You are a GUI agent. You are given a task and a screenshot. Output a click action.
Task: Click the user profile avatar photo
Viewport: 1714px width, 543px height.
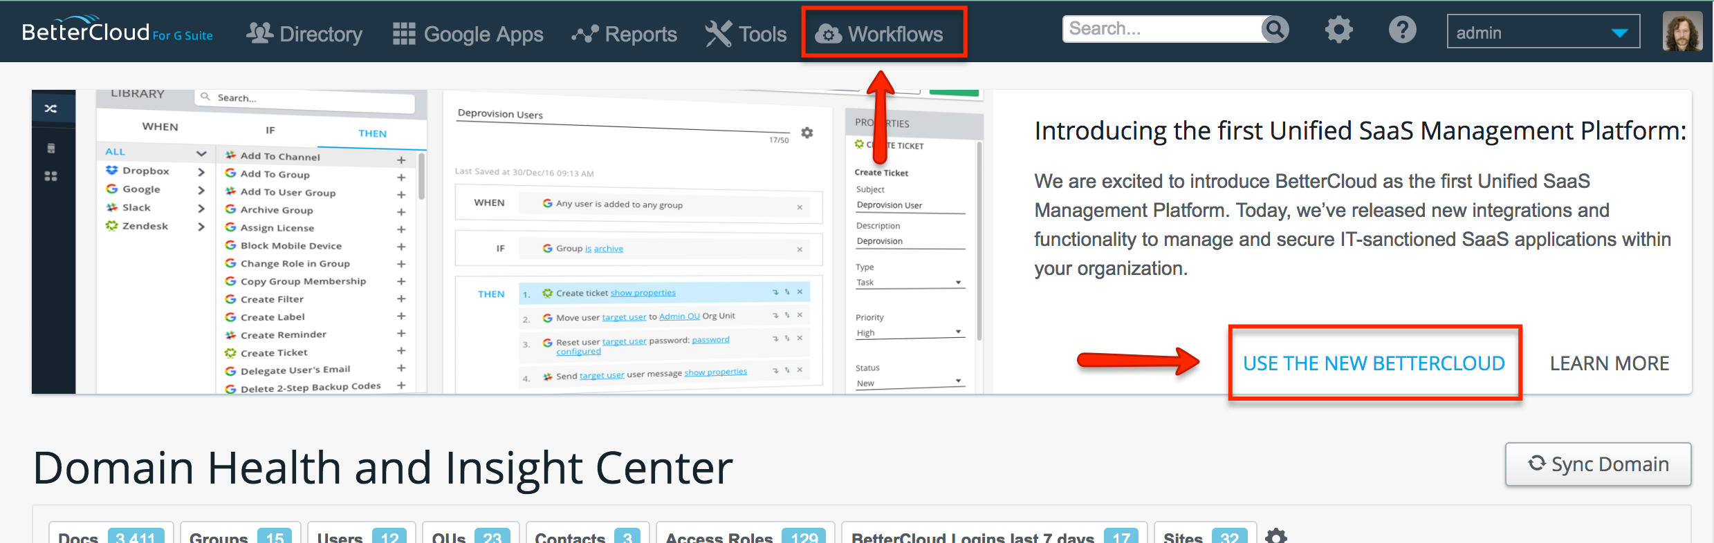click(1682, 31)
